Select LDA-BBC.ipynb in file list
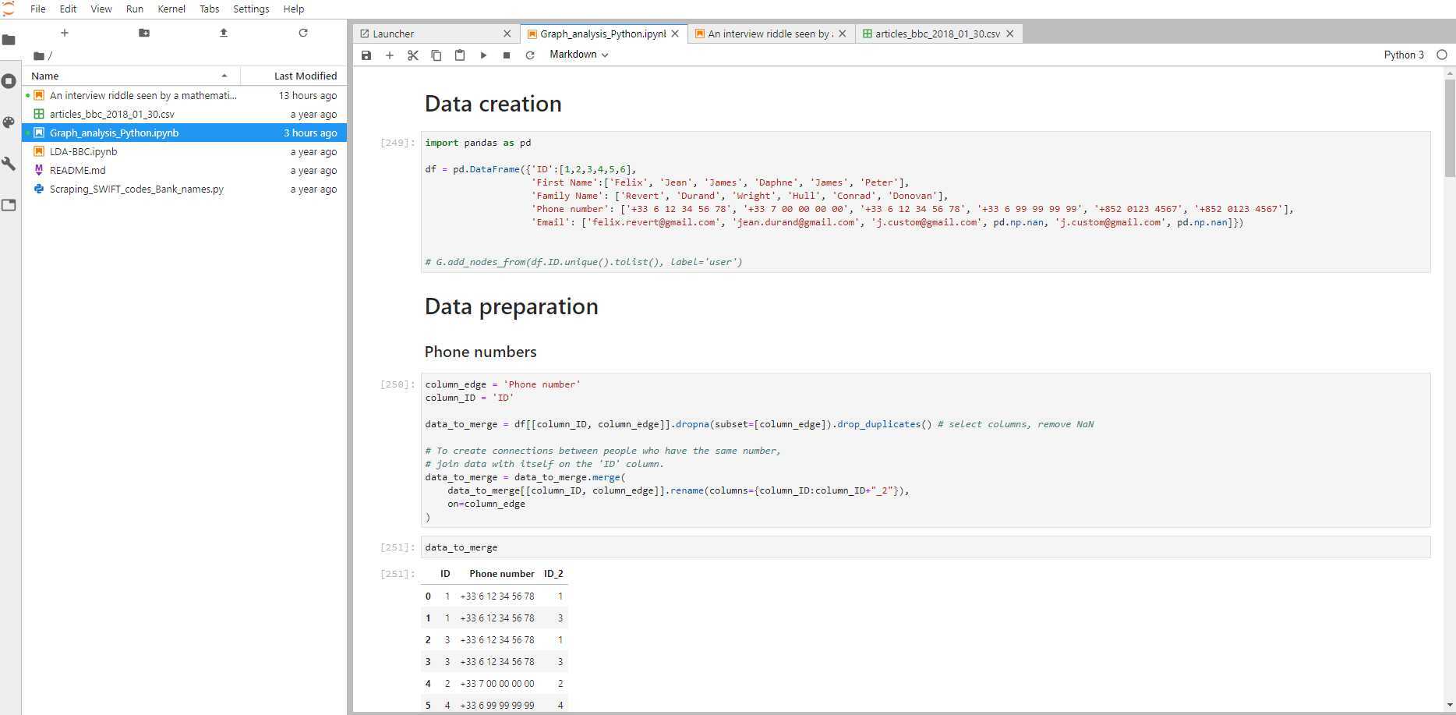This screenshot has width=1456, height=715. (x=185, y=151)
